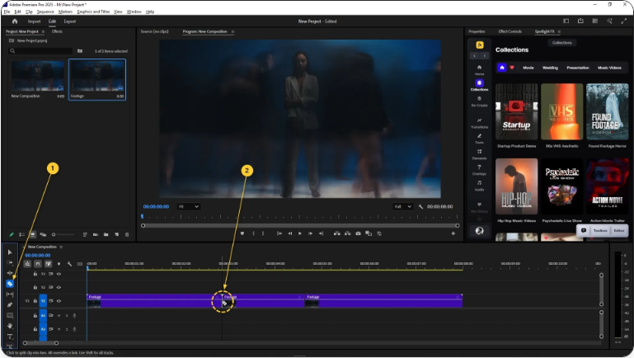634x358 pixels.
Task: Select the Hand tool
Action: pos(10,325)
